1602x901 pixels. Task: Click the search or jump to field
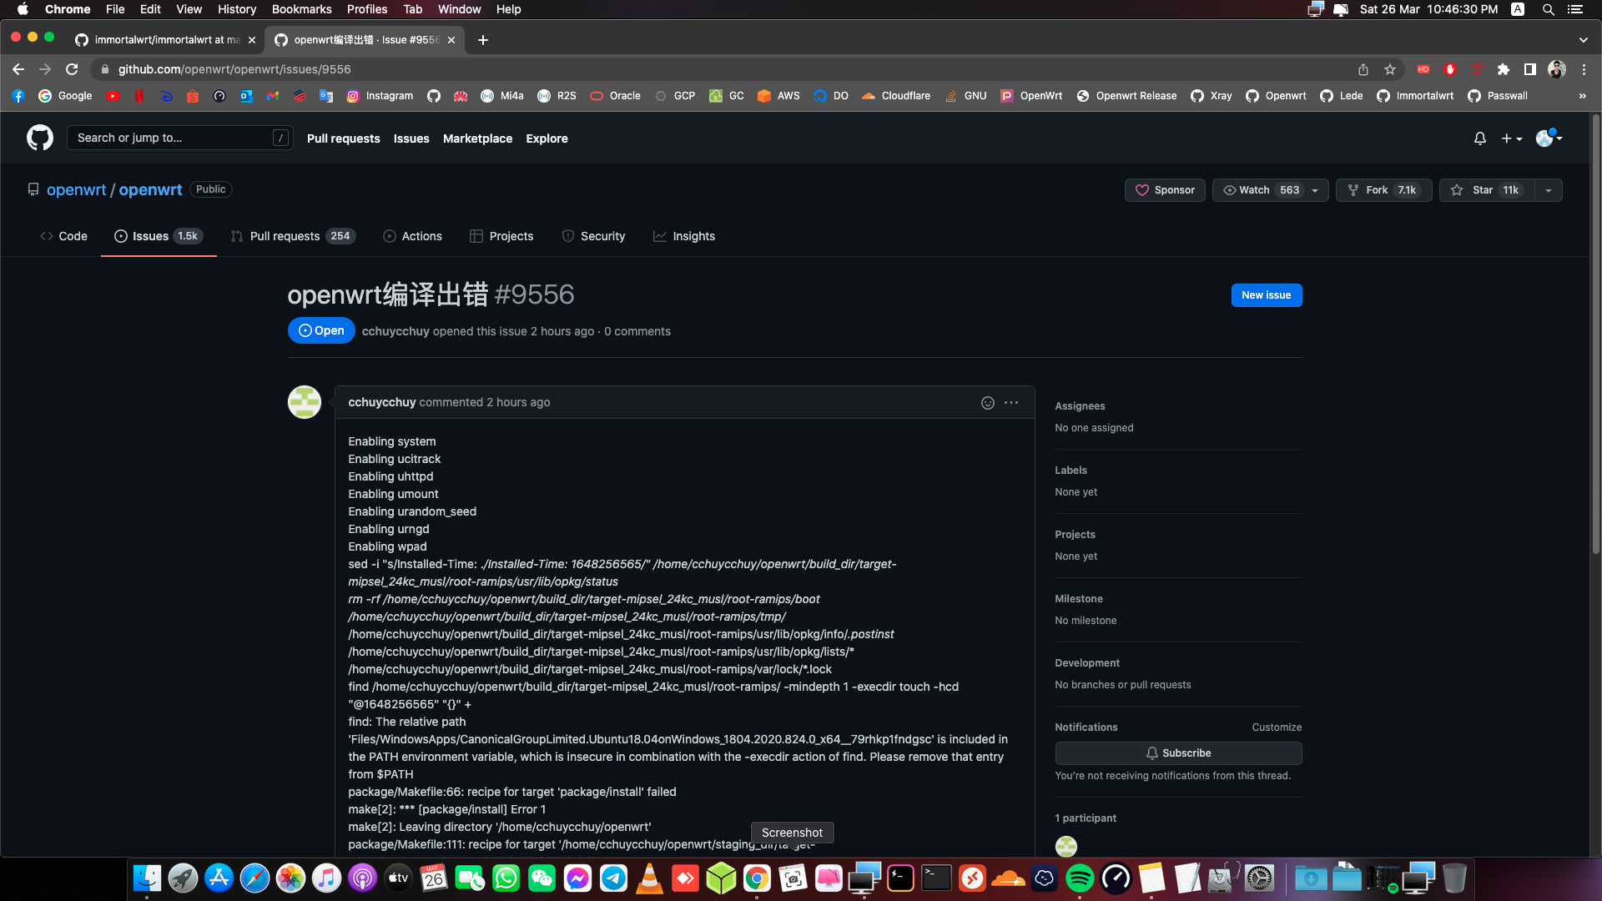(179, 137)
